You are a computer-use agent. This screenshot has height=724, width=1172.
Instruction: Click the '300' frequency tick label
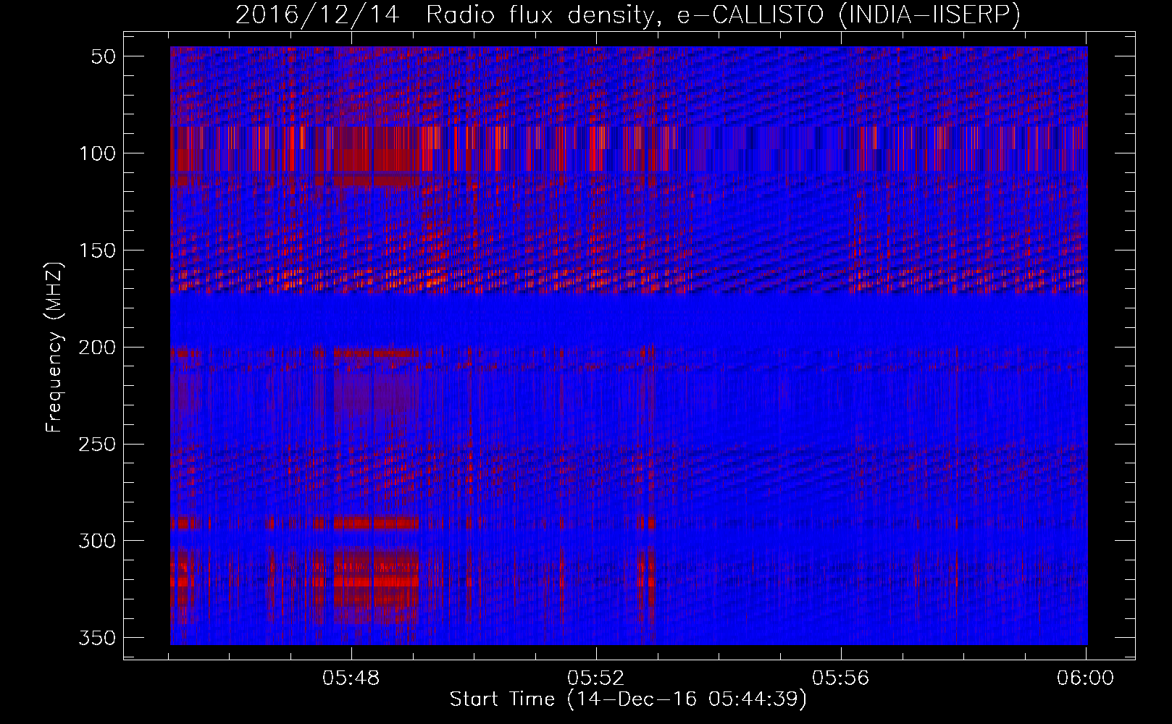[98, 541]
